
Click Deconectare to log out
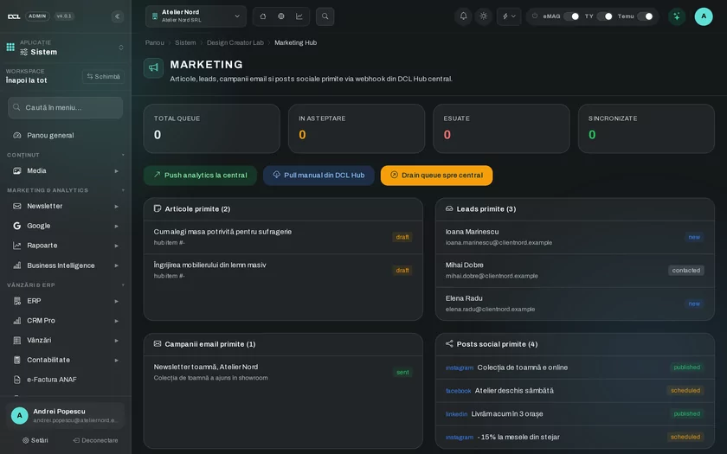pyautogui.click(x=95, y=440)
